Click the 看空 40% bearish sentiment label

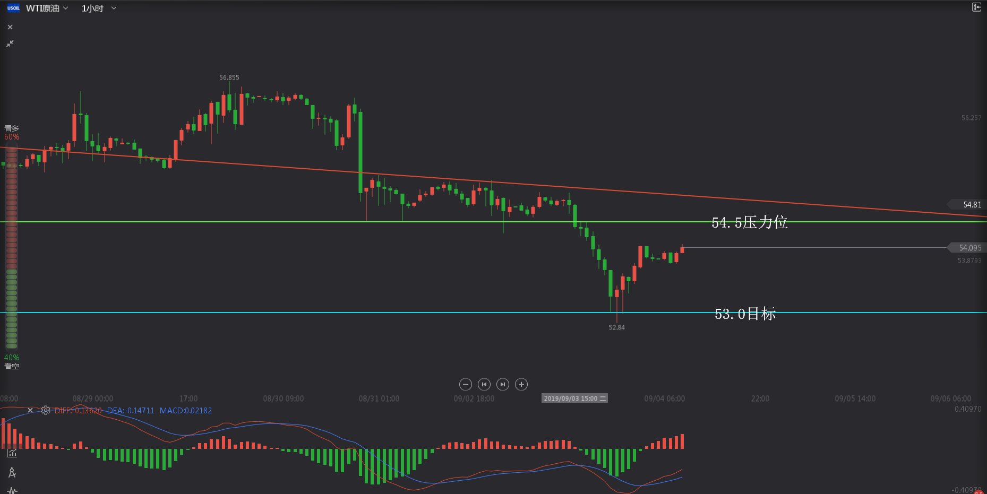tap(12, 362)
